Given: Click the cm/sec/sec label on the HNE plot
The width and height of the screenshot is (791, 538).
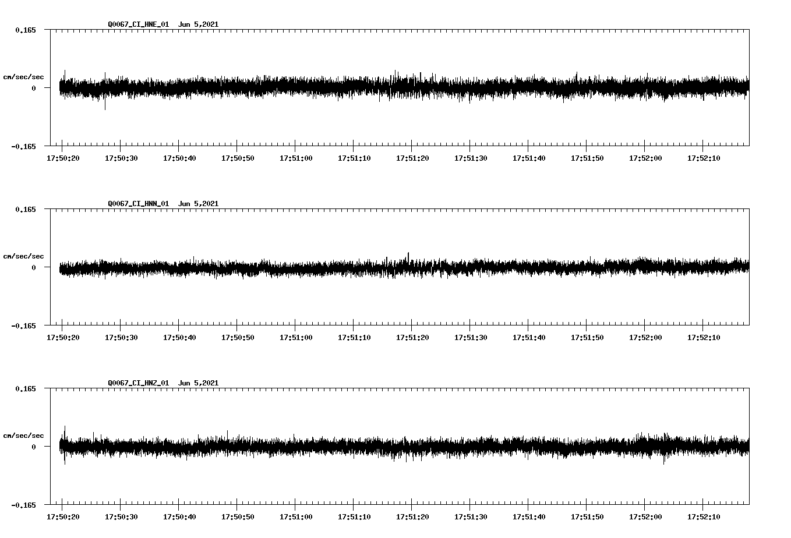Looking at the screenshot, I should tap(24, 76).
